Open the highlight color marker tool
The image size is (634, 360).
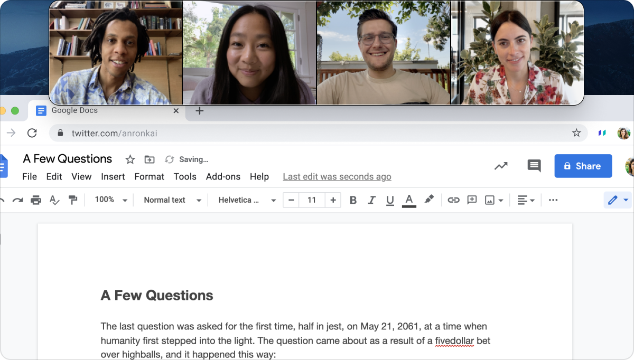pyautogui.click(x=429, y=200)
